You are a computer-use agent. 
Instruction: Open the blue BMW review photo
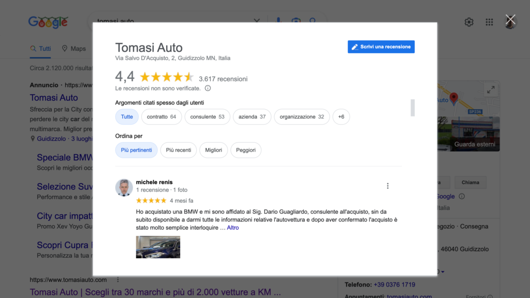(158, 247)
